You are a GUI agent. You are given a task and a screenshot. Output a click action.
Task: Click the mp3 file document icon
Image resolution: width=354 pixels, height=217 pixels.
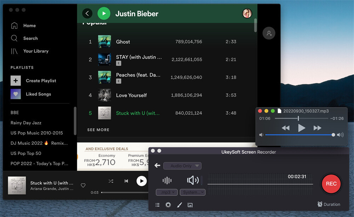tap(279, 111)
